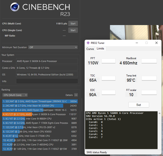Start the CPU Single Core benchmark

click(x=73, y=30)
